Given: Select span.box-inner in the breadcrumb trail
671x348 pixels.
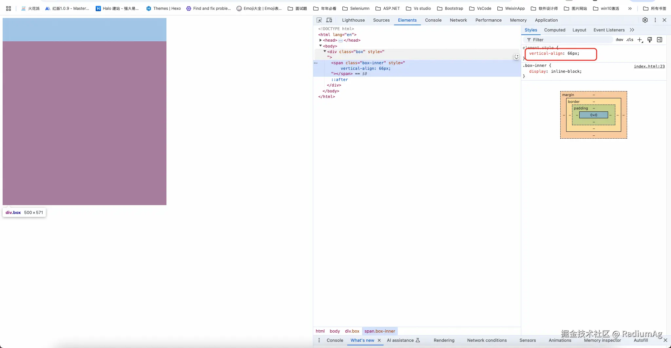Looking at the screenshot, I should (x=380, y=331).
